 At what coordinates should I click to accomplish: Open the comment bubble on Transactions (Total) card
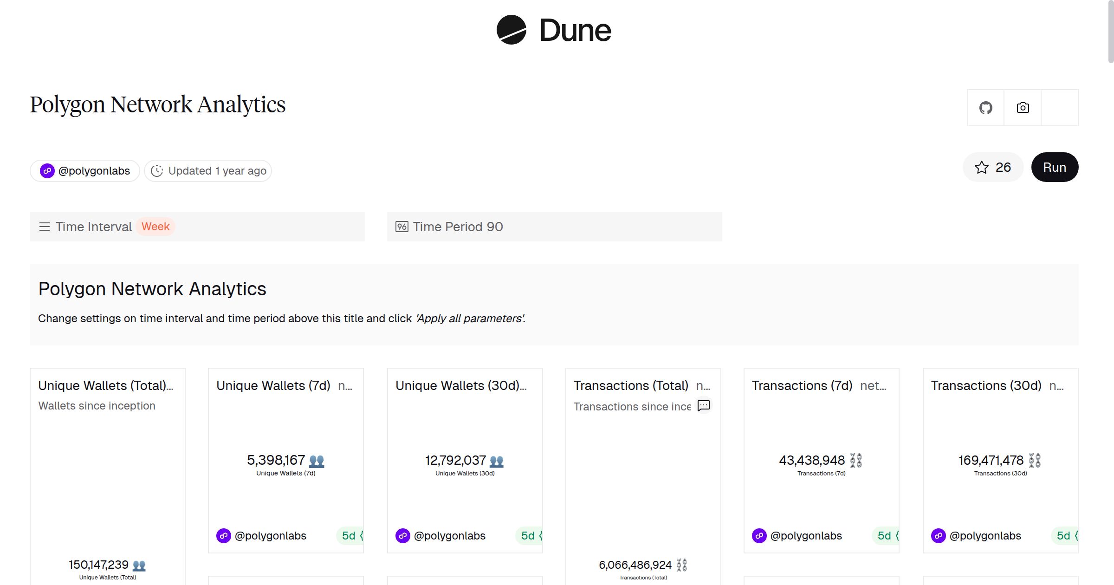pyautogui.click(x=704, y=406)
